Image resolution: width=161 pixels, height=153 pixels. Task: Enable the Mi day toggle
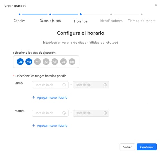tap(37, 62)
